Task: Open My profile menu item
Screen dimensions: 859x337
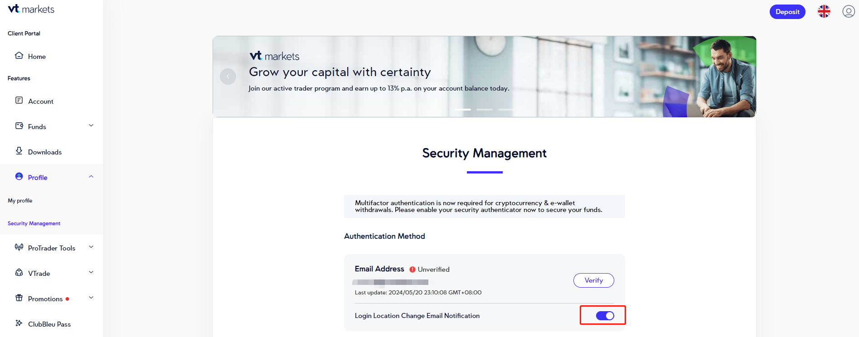Action: (20, 201)
